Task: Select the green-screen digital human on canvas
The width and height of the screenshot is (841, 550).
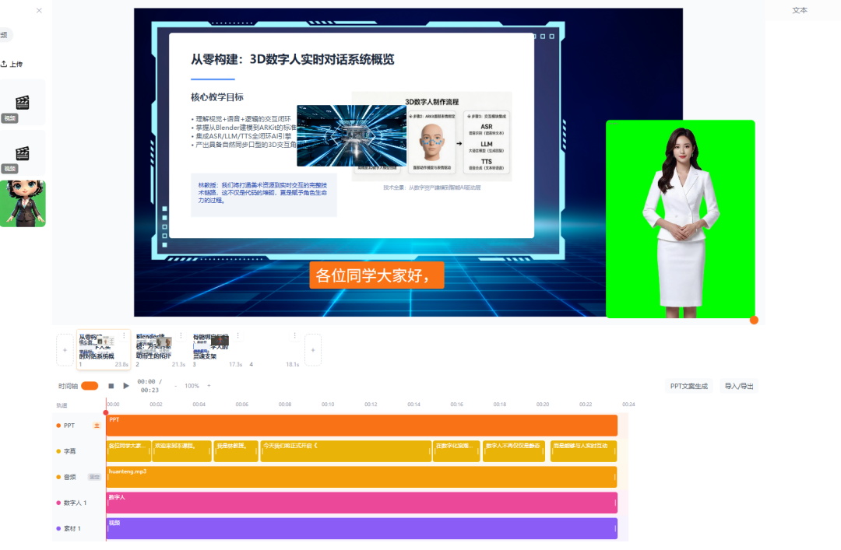Action: 680,219
